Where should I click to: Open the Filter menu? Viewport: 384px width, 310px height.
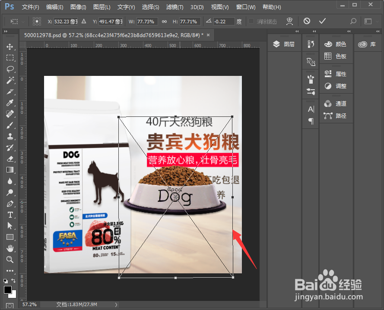175,7
